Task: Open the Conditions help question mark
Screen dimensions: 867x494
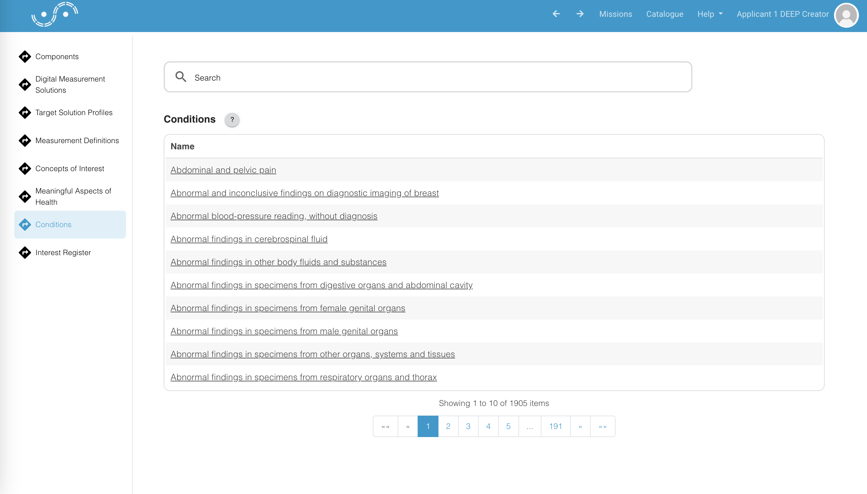Action: [232, 119]
